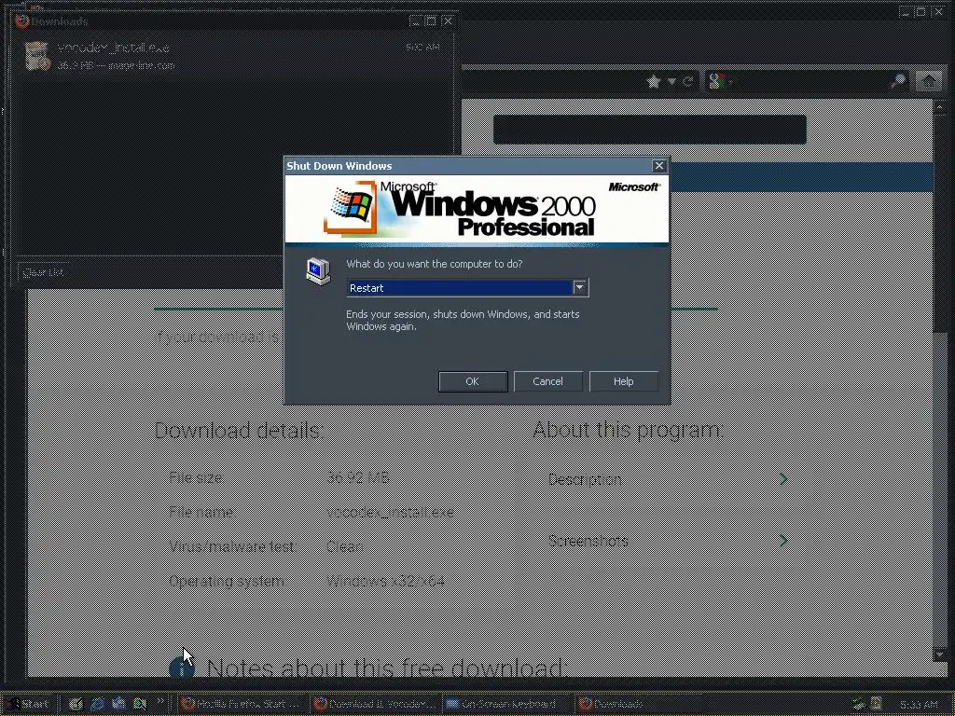Launch Internet Explorer from quick launch
This screenshot has width=955, height=716.
97,704
